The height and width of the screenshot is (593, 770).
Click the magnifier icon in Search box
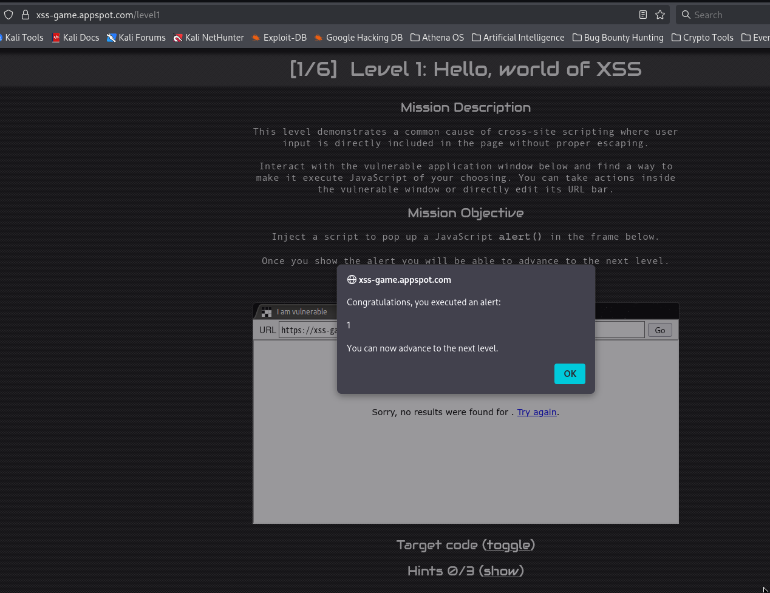click(x=686, y=15)
